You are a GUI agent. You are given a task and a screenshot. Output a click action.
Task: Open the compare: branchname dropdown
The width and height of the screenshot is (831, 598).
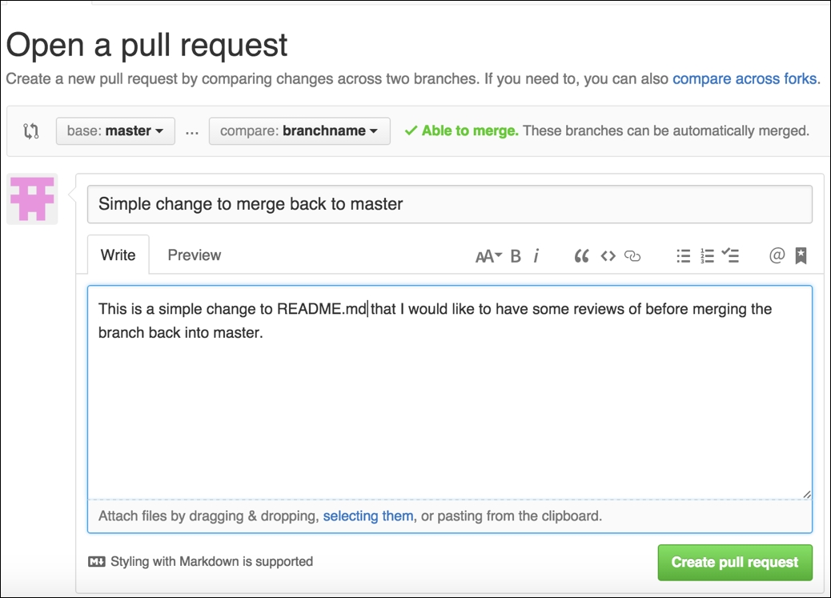click(299, 130)
